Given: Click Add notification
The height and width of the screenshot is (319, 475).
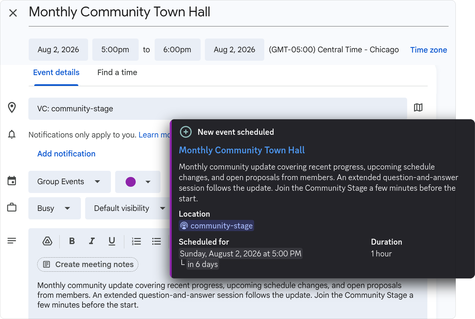Looking at the screenshot, I should tap(67, 154).
